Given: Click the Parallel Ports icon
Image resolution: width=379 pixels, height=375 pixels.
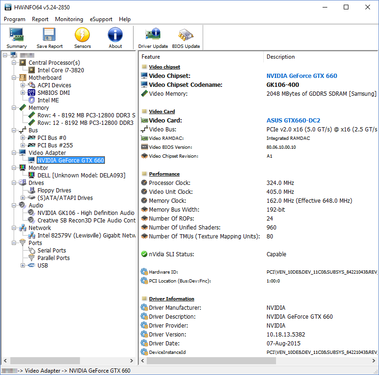Looking at the screenshot, I should 32,258.
